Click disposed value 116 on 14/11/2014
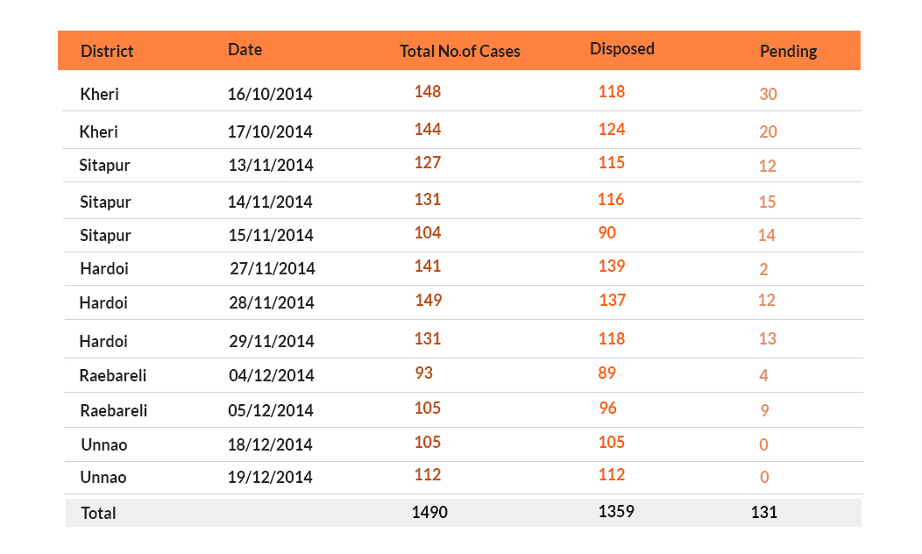Screen dimensions: 922x554 coord(611,199)
